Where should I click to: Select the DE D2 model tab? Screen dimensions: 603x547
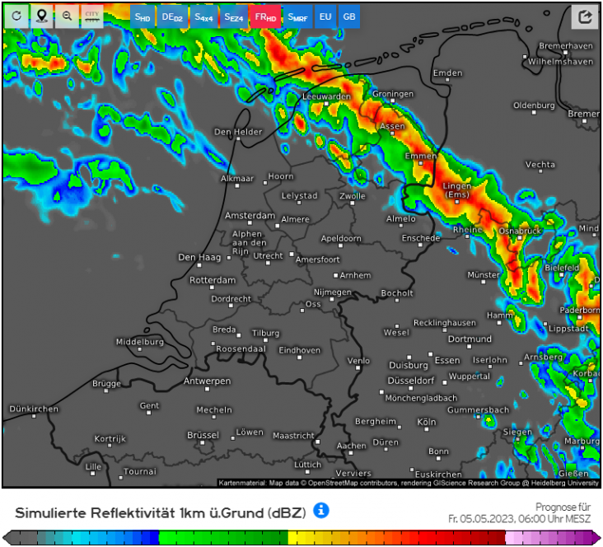point(171,16)
